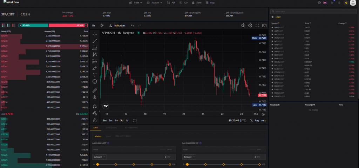Viewport: 359px width, 168px height.
Task: Open time axis settings gear
Action: tap(263, 114)
